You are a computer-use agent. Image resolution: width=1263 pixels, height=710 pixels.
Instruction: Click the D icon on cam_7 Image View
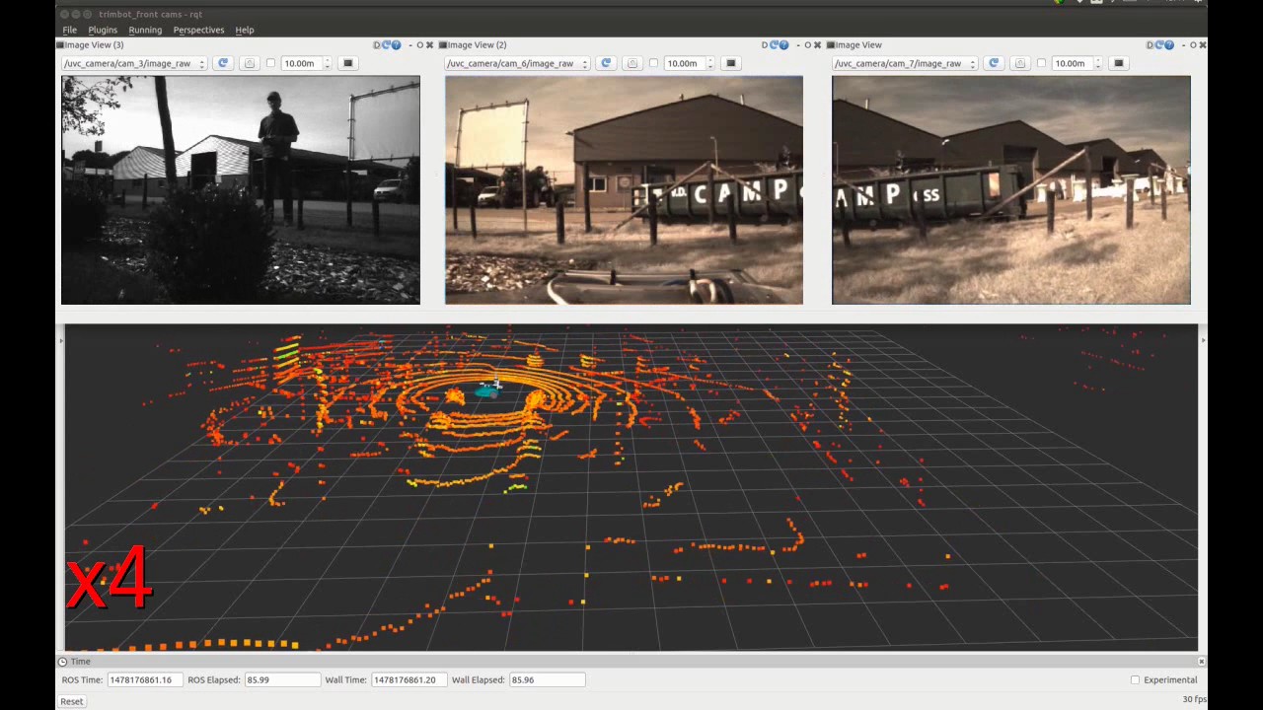pyautogui.click(x=1149, y=44)
